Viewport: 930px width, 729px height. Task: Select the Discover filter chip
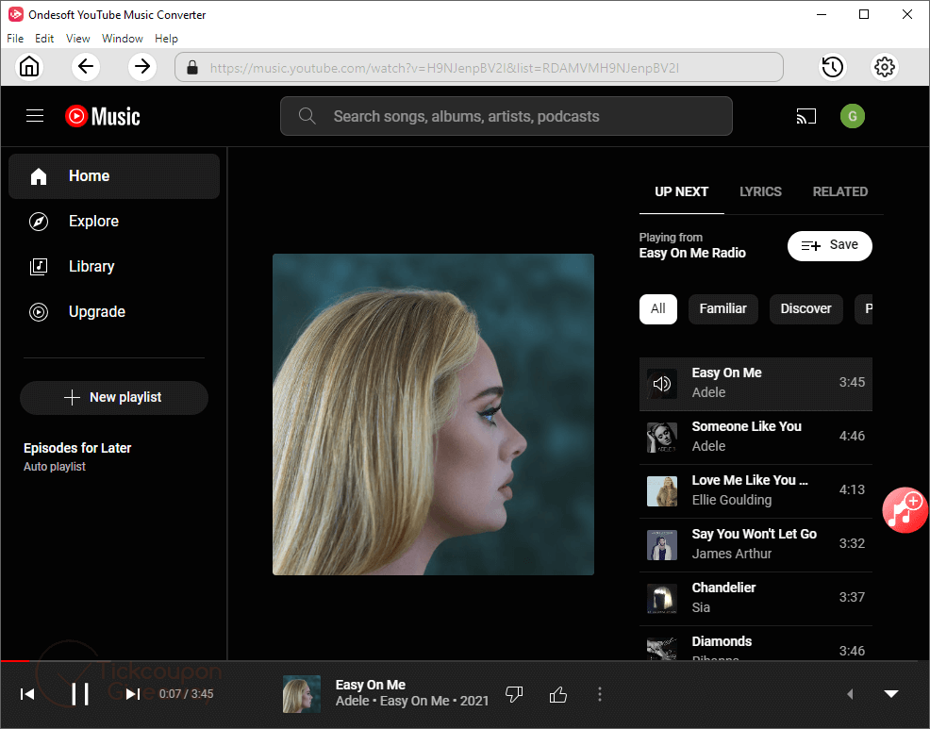pyautogui.click(x=806, y=309)
